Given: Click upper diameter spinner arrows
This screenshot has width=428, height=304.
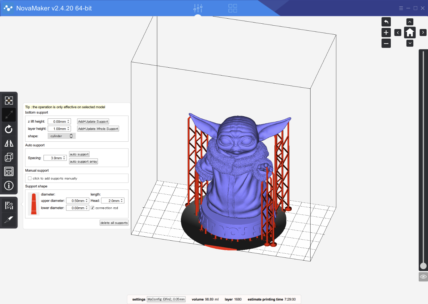Looking at the screenshot, I should (x=87, y=201).
